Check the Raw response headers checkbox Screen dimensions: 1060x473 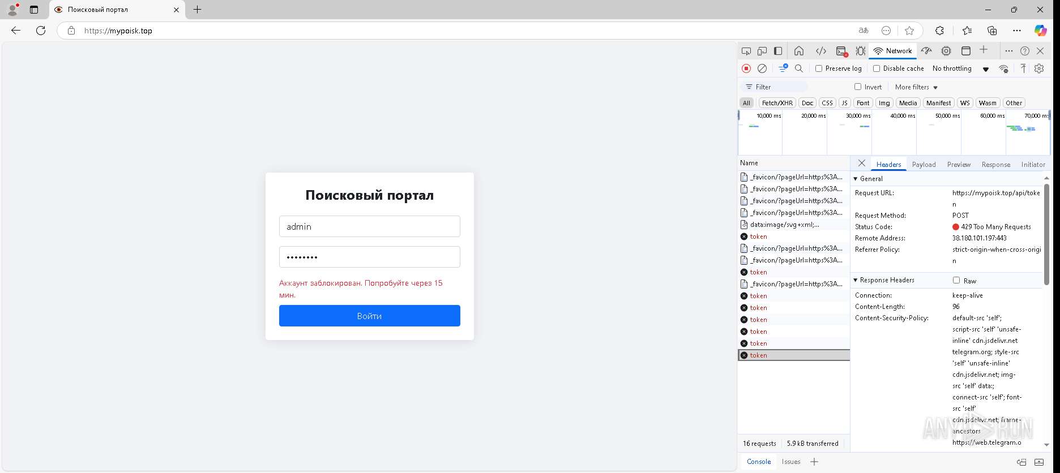point(956,280)
